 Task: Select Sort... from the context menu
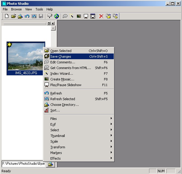click(x=79, y=110)
